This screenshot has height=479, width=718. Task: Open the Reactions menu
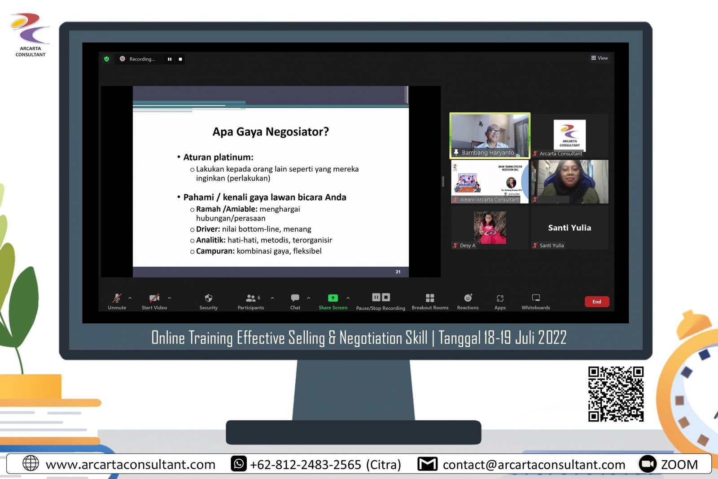(x=468, y=301)
